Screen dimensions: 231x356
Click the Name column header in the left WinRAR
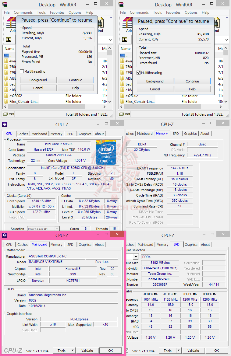[x=9, y=49]
